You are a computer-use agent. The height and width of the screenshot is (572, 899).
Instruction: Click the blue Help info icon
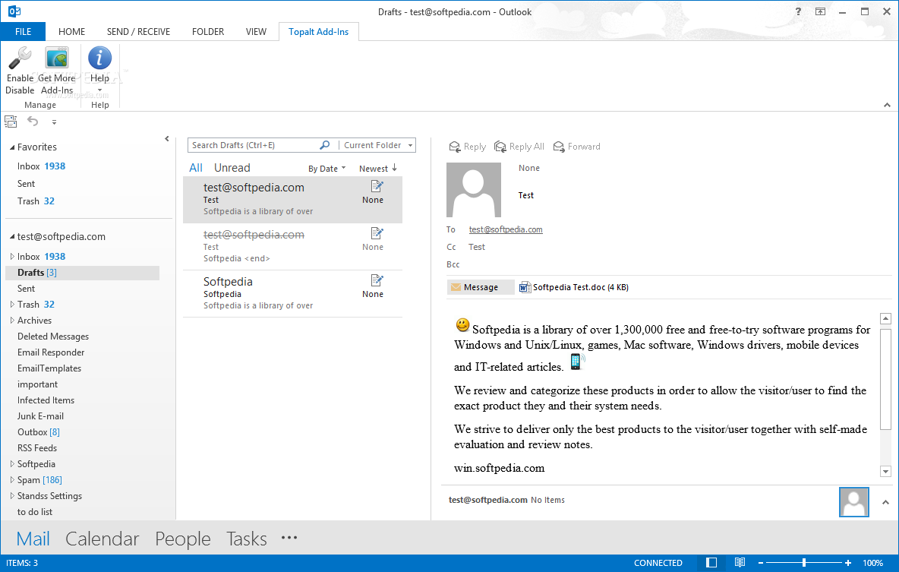click(99, 58)
